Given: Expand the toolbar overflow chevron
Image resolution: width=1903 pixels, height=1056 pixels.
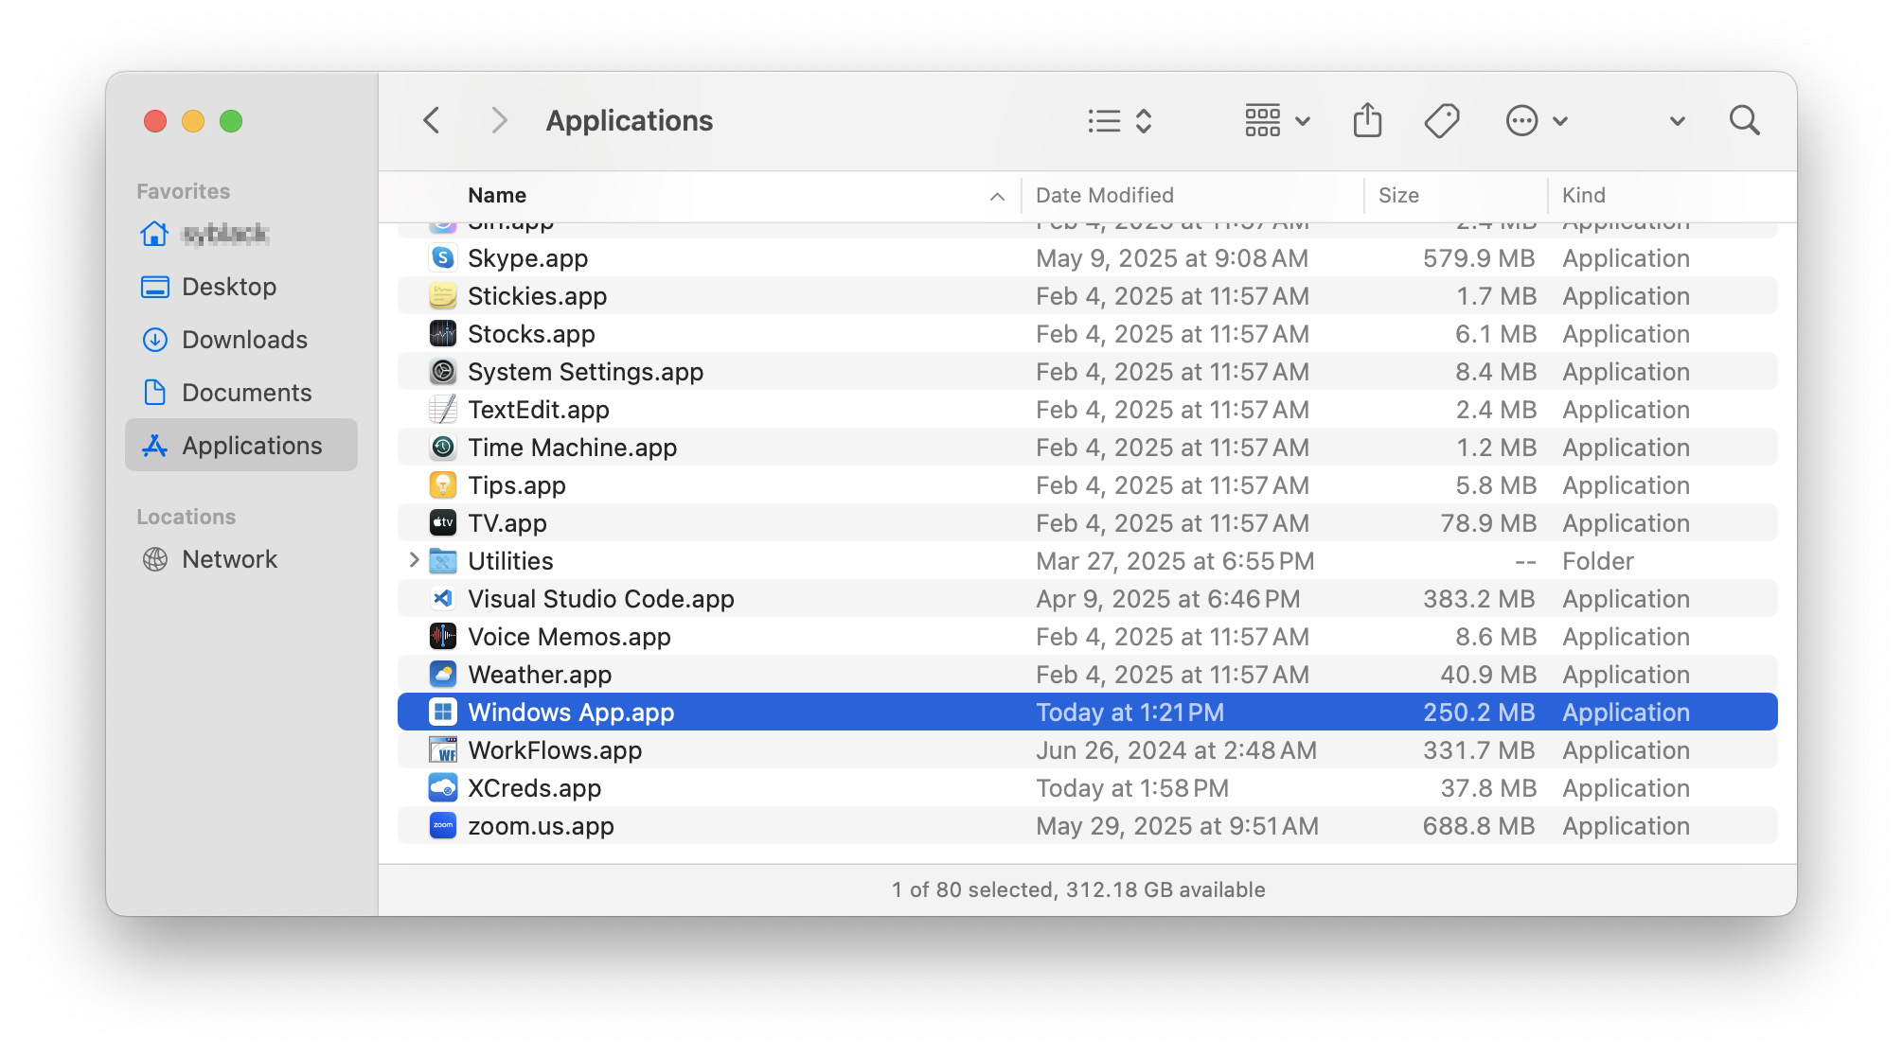Looking at the screenshot, I should pyautogui.click(x=1677, y=121).
